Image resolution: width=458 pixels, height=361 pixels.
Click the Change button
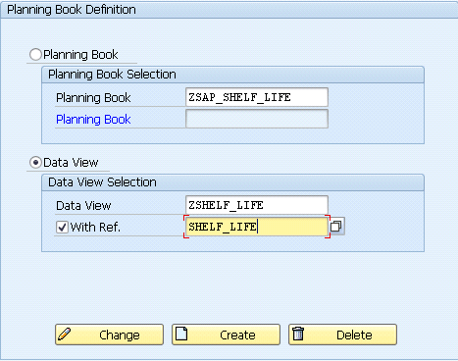(x=109, y=335)
